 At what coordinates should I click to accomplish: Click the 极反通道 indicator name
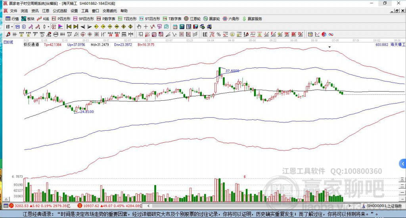[31, 44]
